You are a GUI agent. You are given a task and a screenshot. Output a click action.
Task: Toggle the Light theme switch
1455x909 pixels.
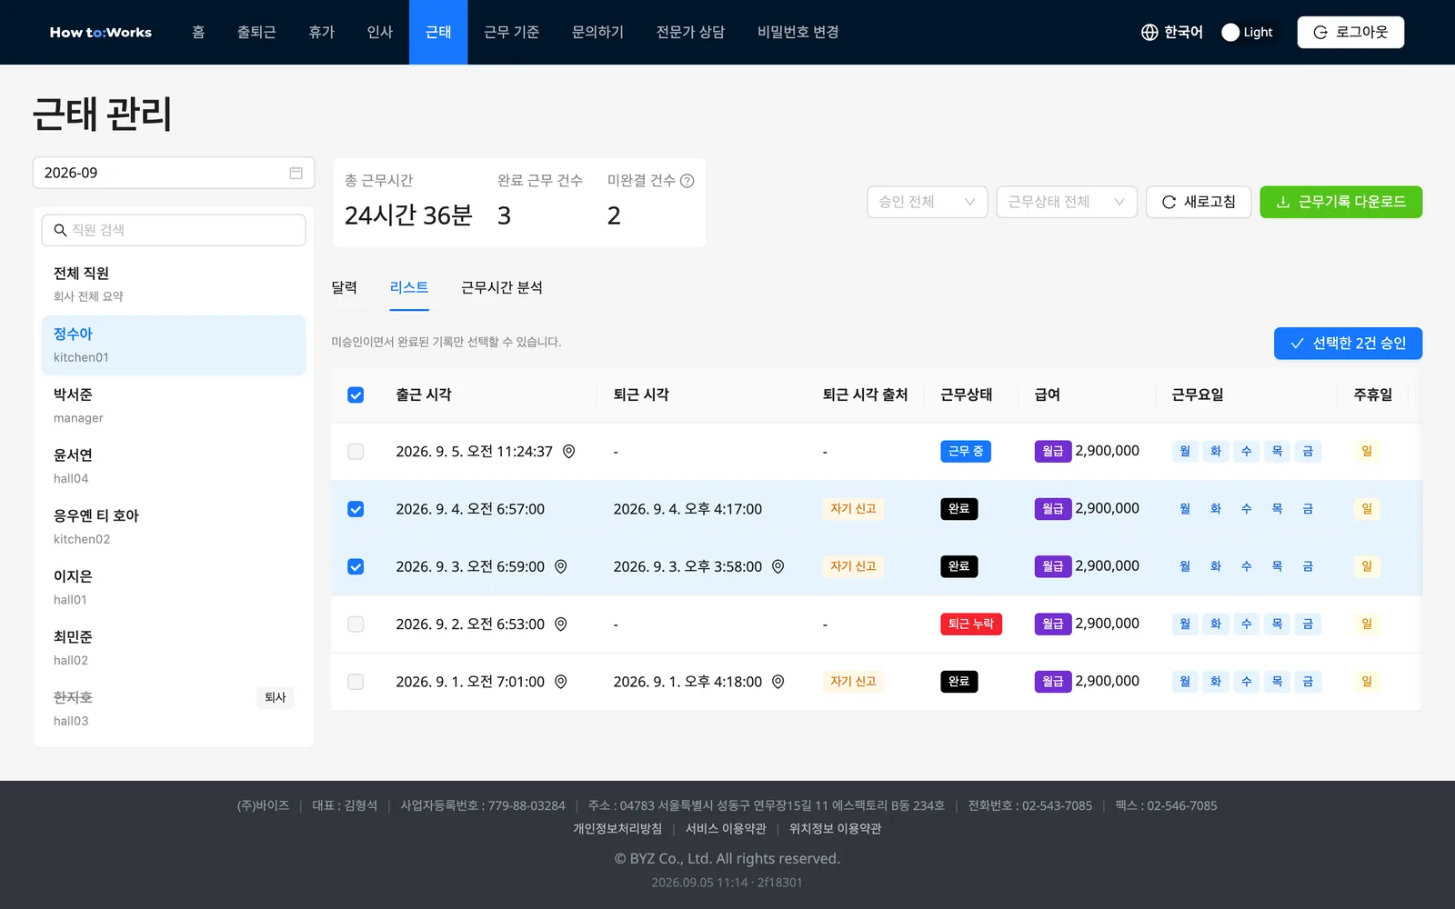1247,32
